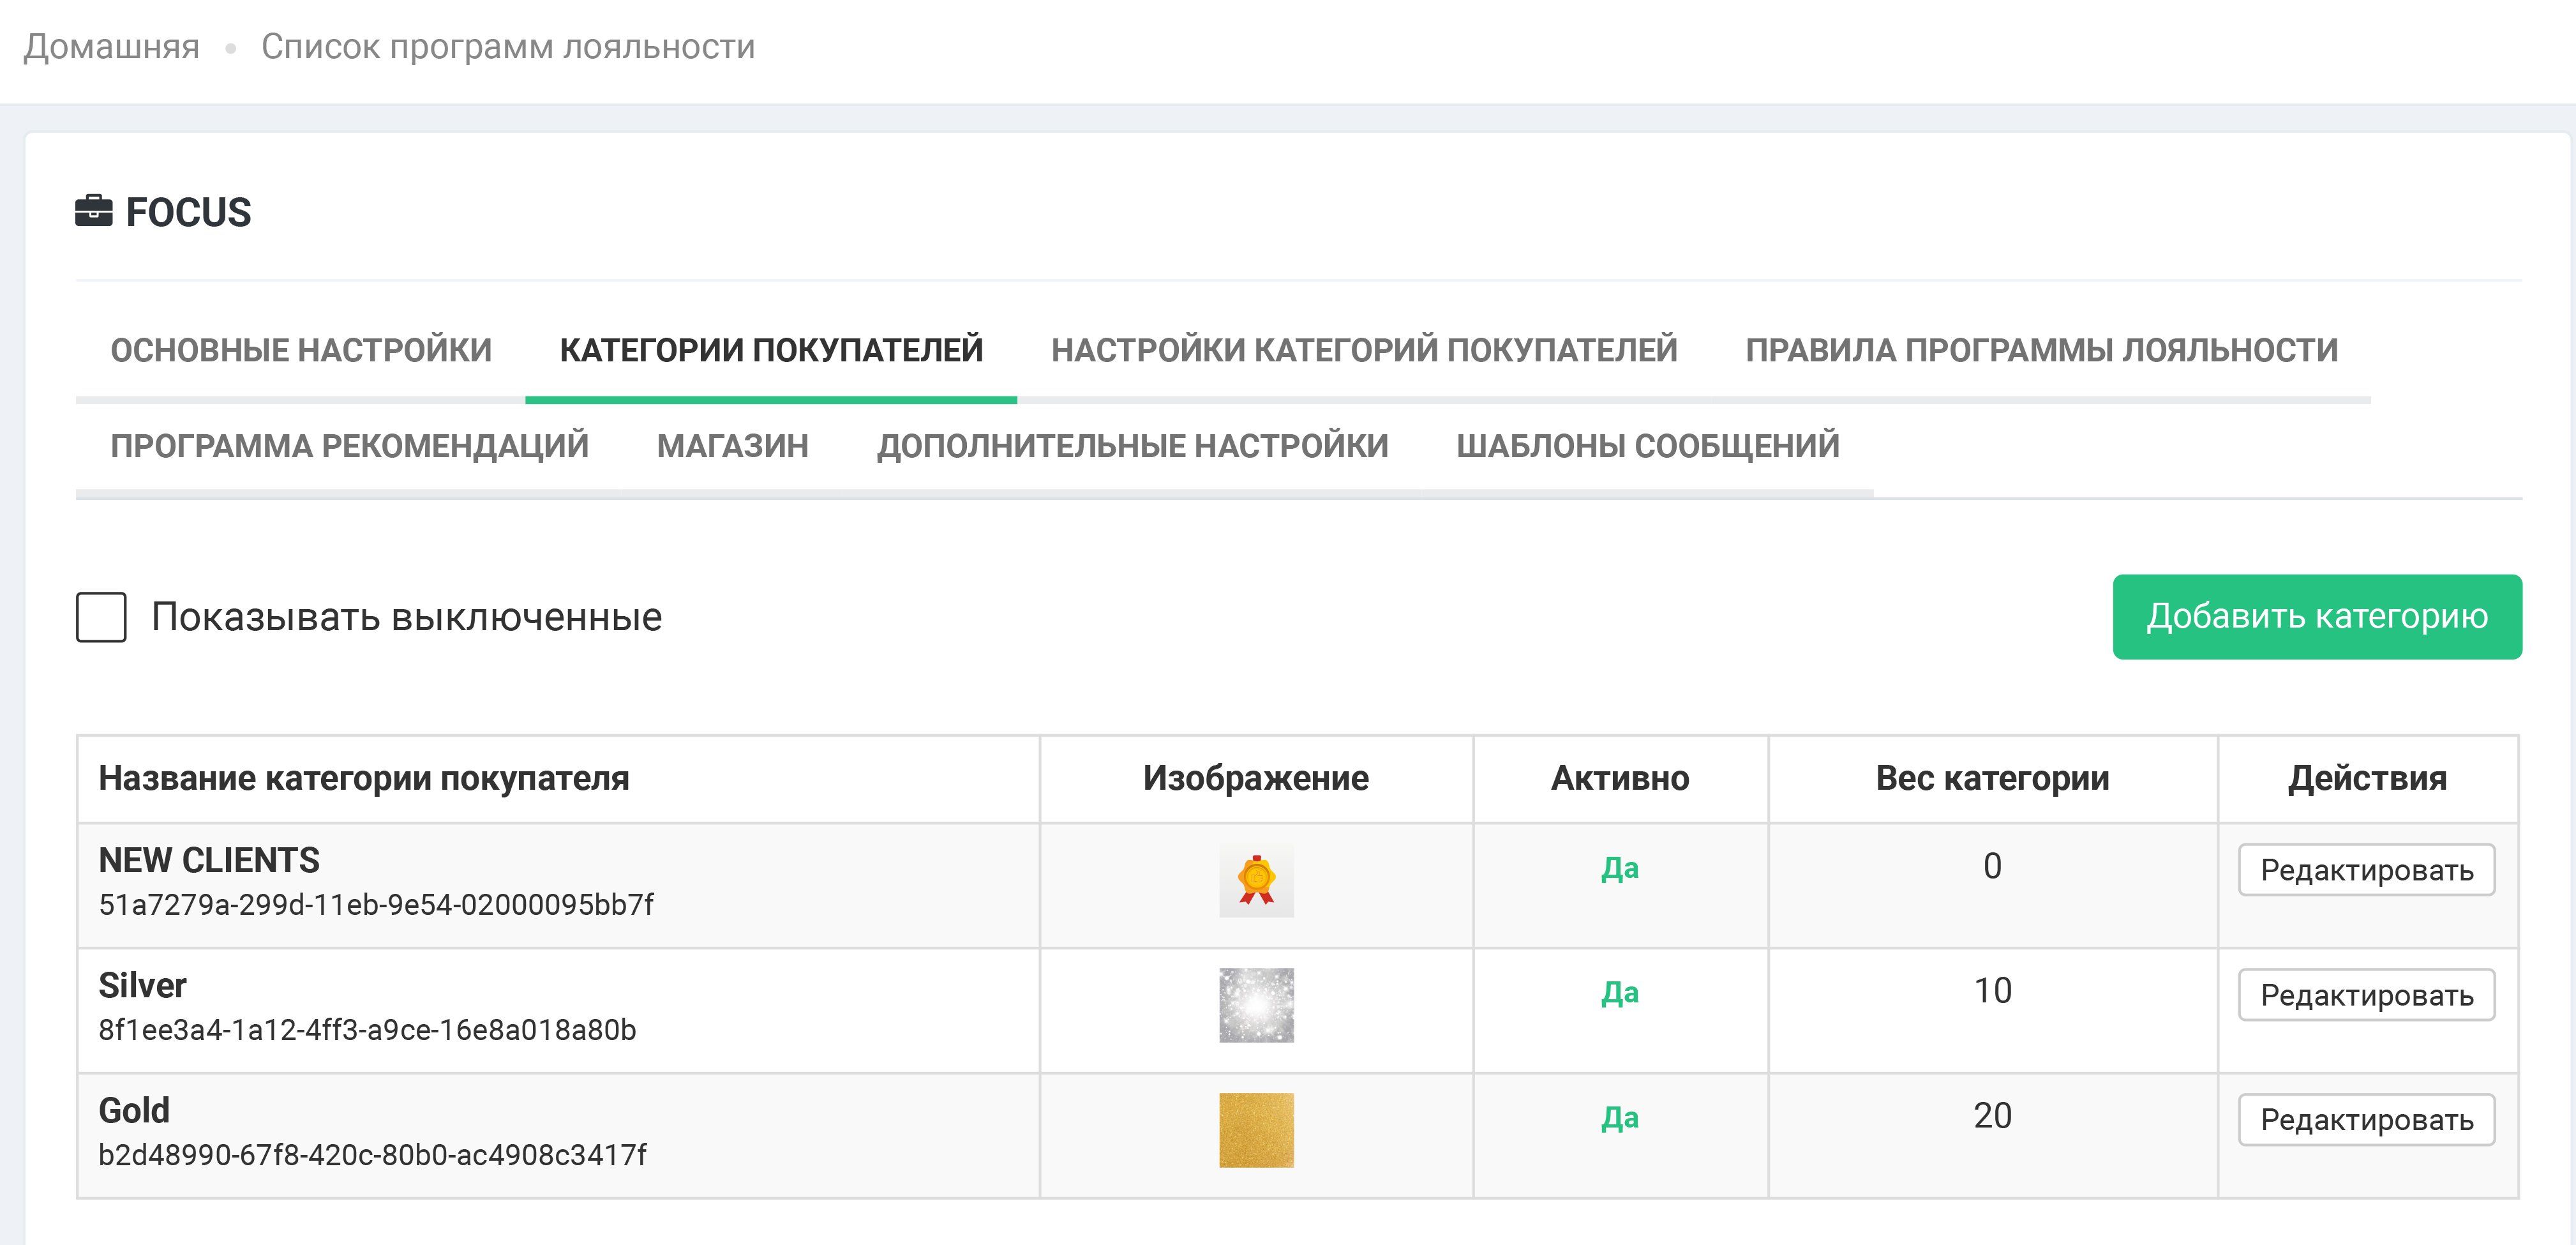Edit the Gold category
The height and width of the screenshot is (1245, 2576).
pos(2366,1120)
